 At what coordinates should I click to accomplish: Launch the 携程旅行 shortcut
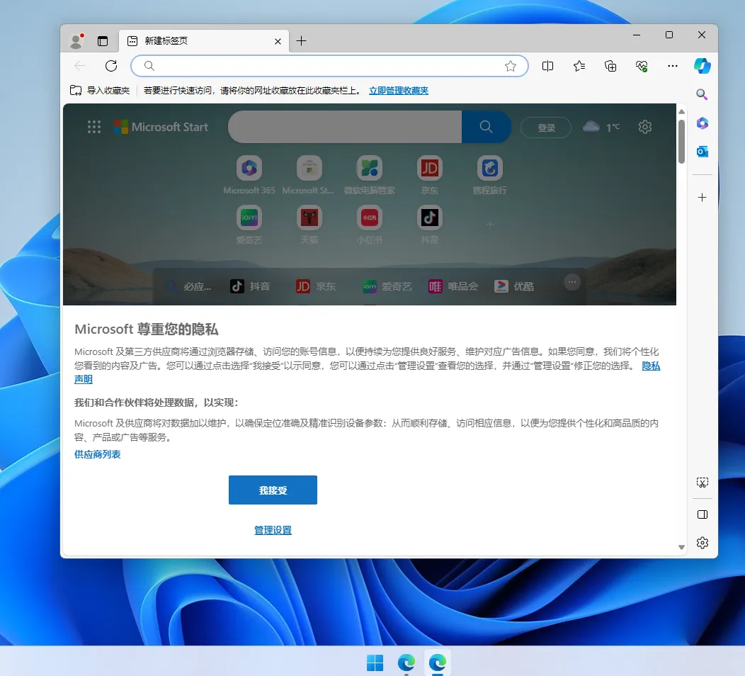[x=489, y=169]
